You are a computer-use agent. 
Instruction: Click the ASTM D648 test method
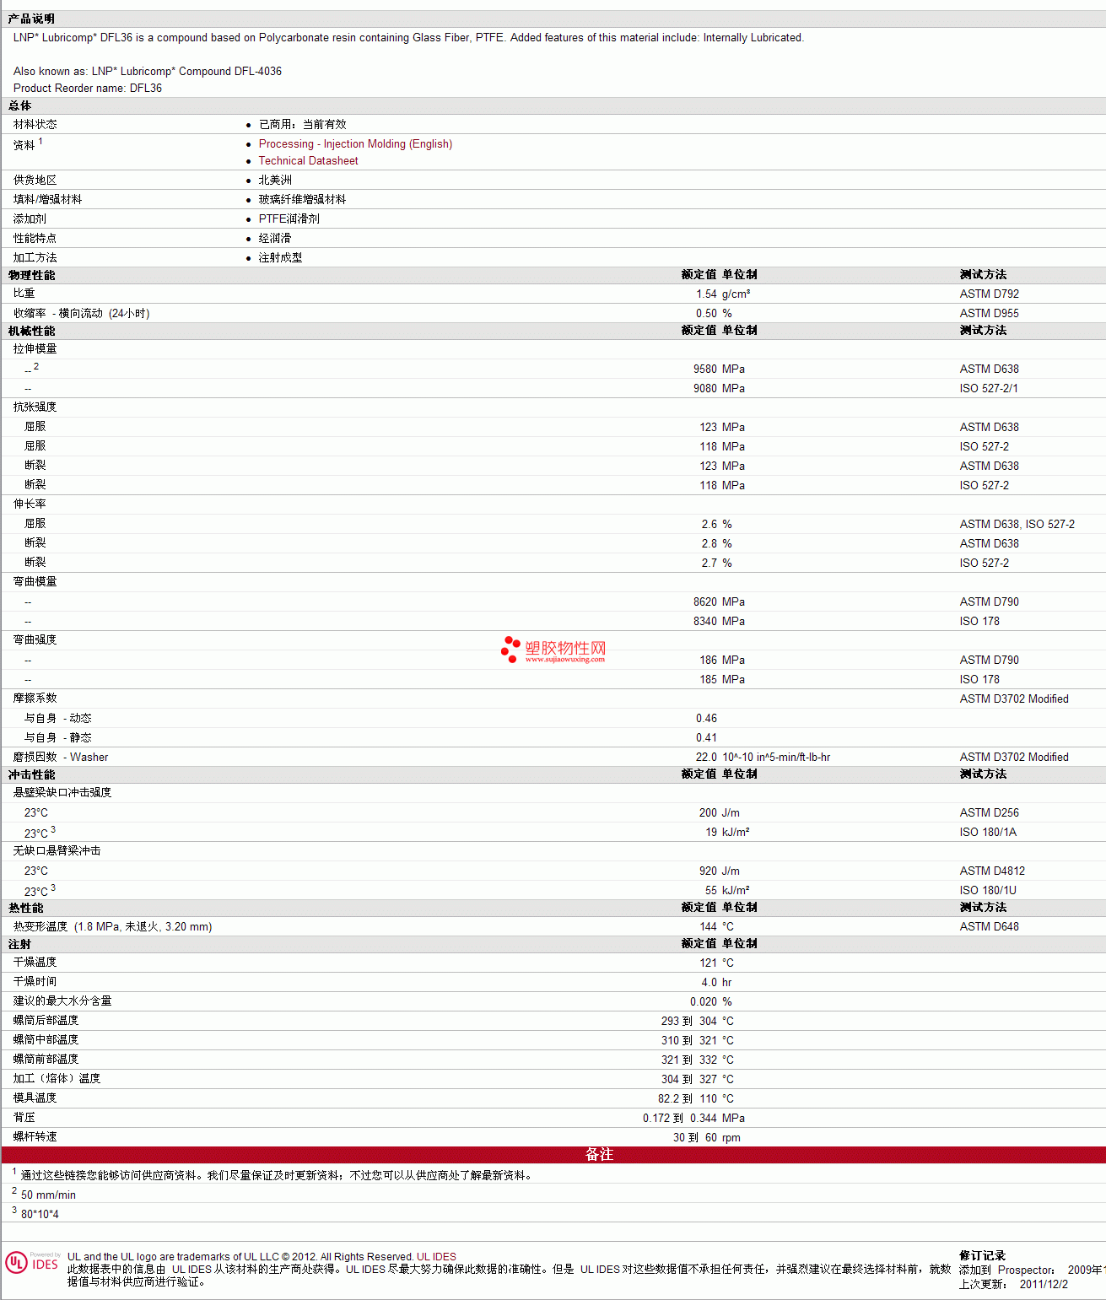(x=990, y=927)
